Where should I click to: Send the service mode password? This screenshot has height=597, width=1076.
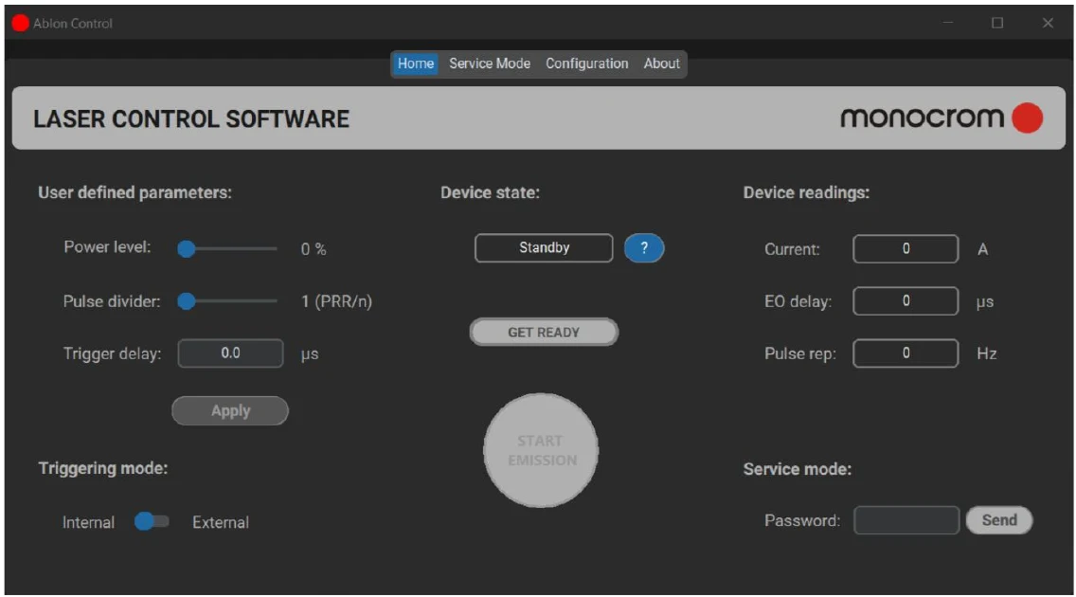999,520
